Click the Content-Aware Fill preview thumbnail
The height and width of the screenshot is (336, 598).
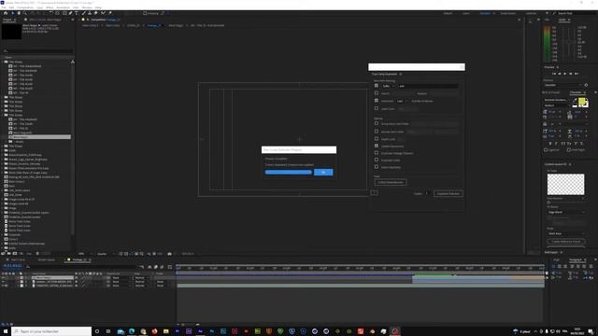point(565,185)
